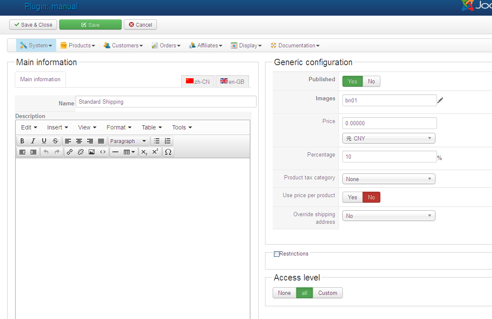The height and width of the screenshot is (319, 492).
Task: Open the editor's Table menu
Action: point(152,127)
